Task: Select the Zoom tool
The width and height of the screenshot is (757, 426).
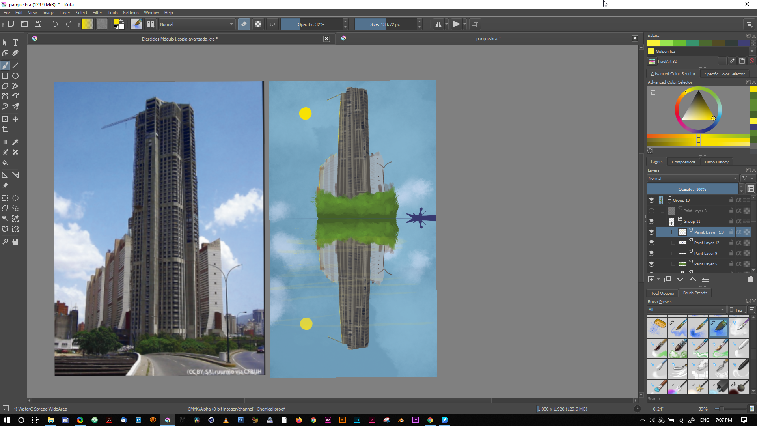Action: [5, 241]
